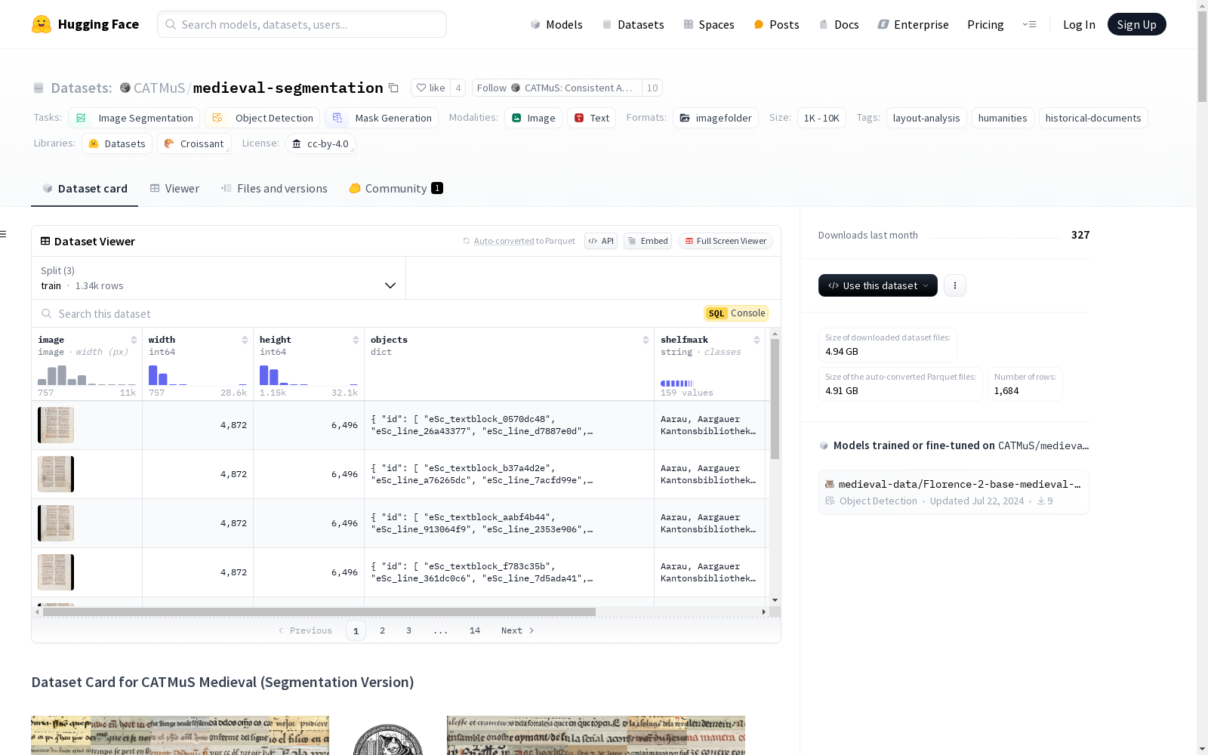
Task: Open the Posts navigation item
Action: [x=776, y=24]
